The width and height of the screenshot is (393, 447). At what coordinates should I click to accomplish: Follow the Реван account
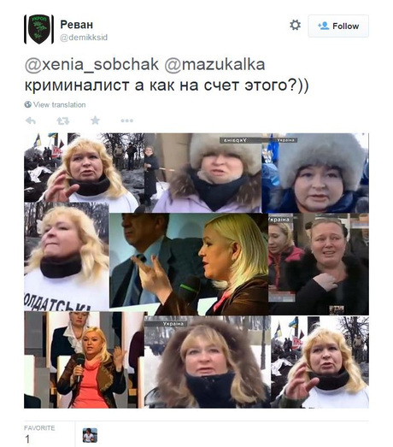tap(338, 26)
